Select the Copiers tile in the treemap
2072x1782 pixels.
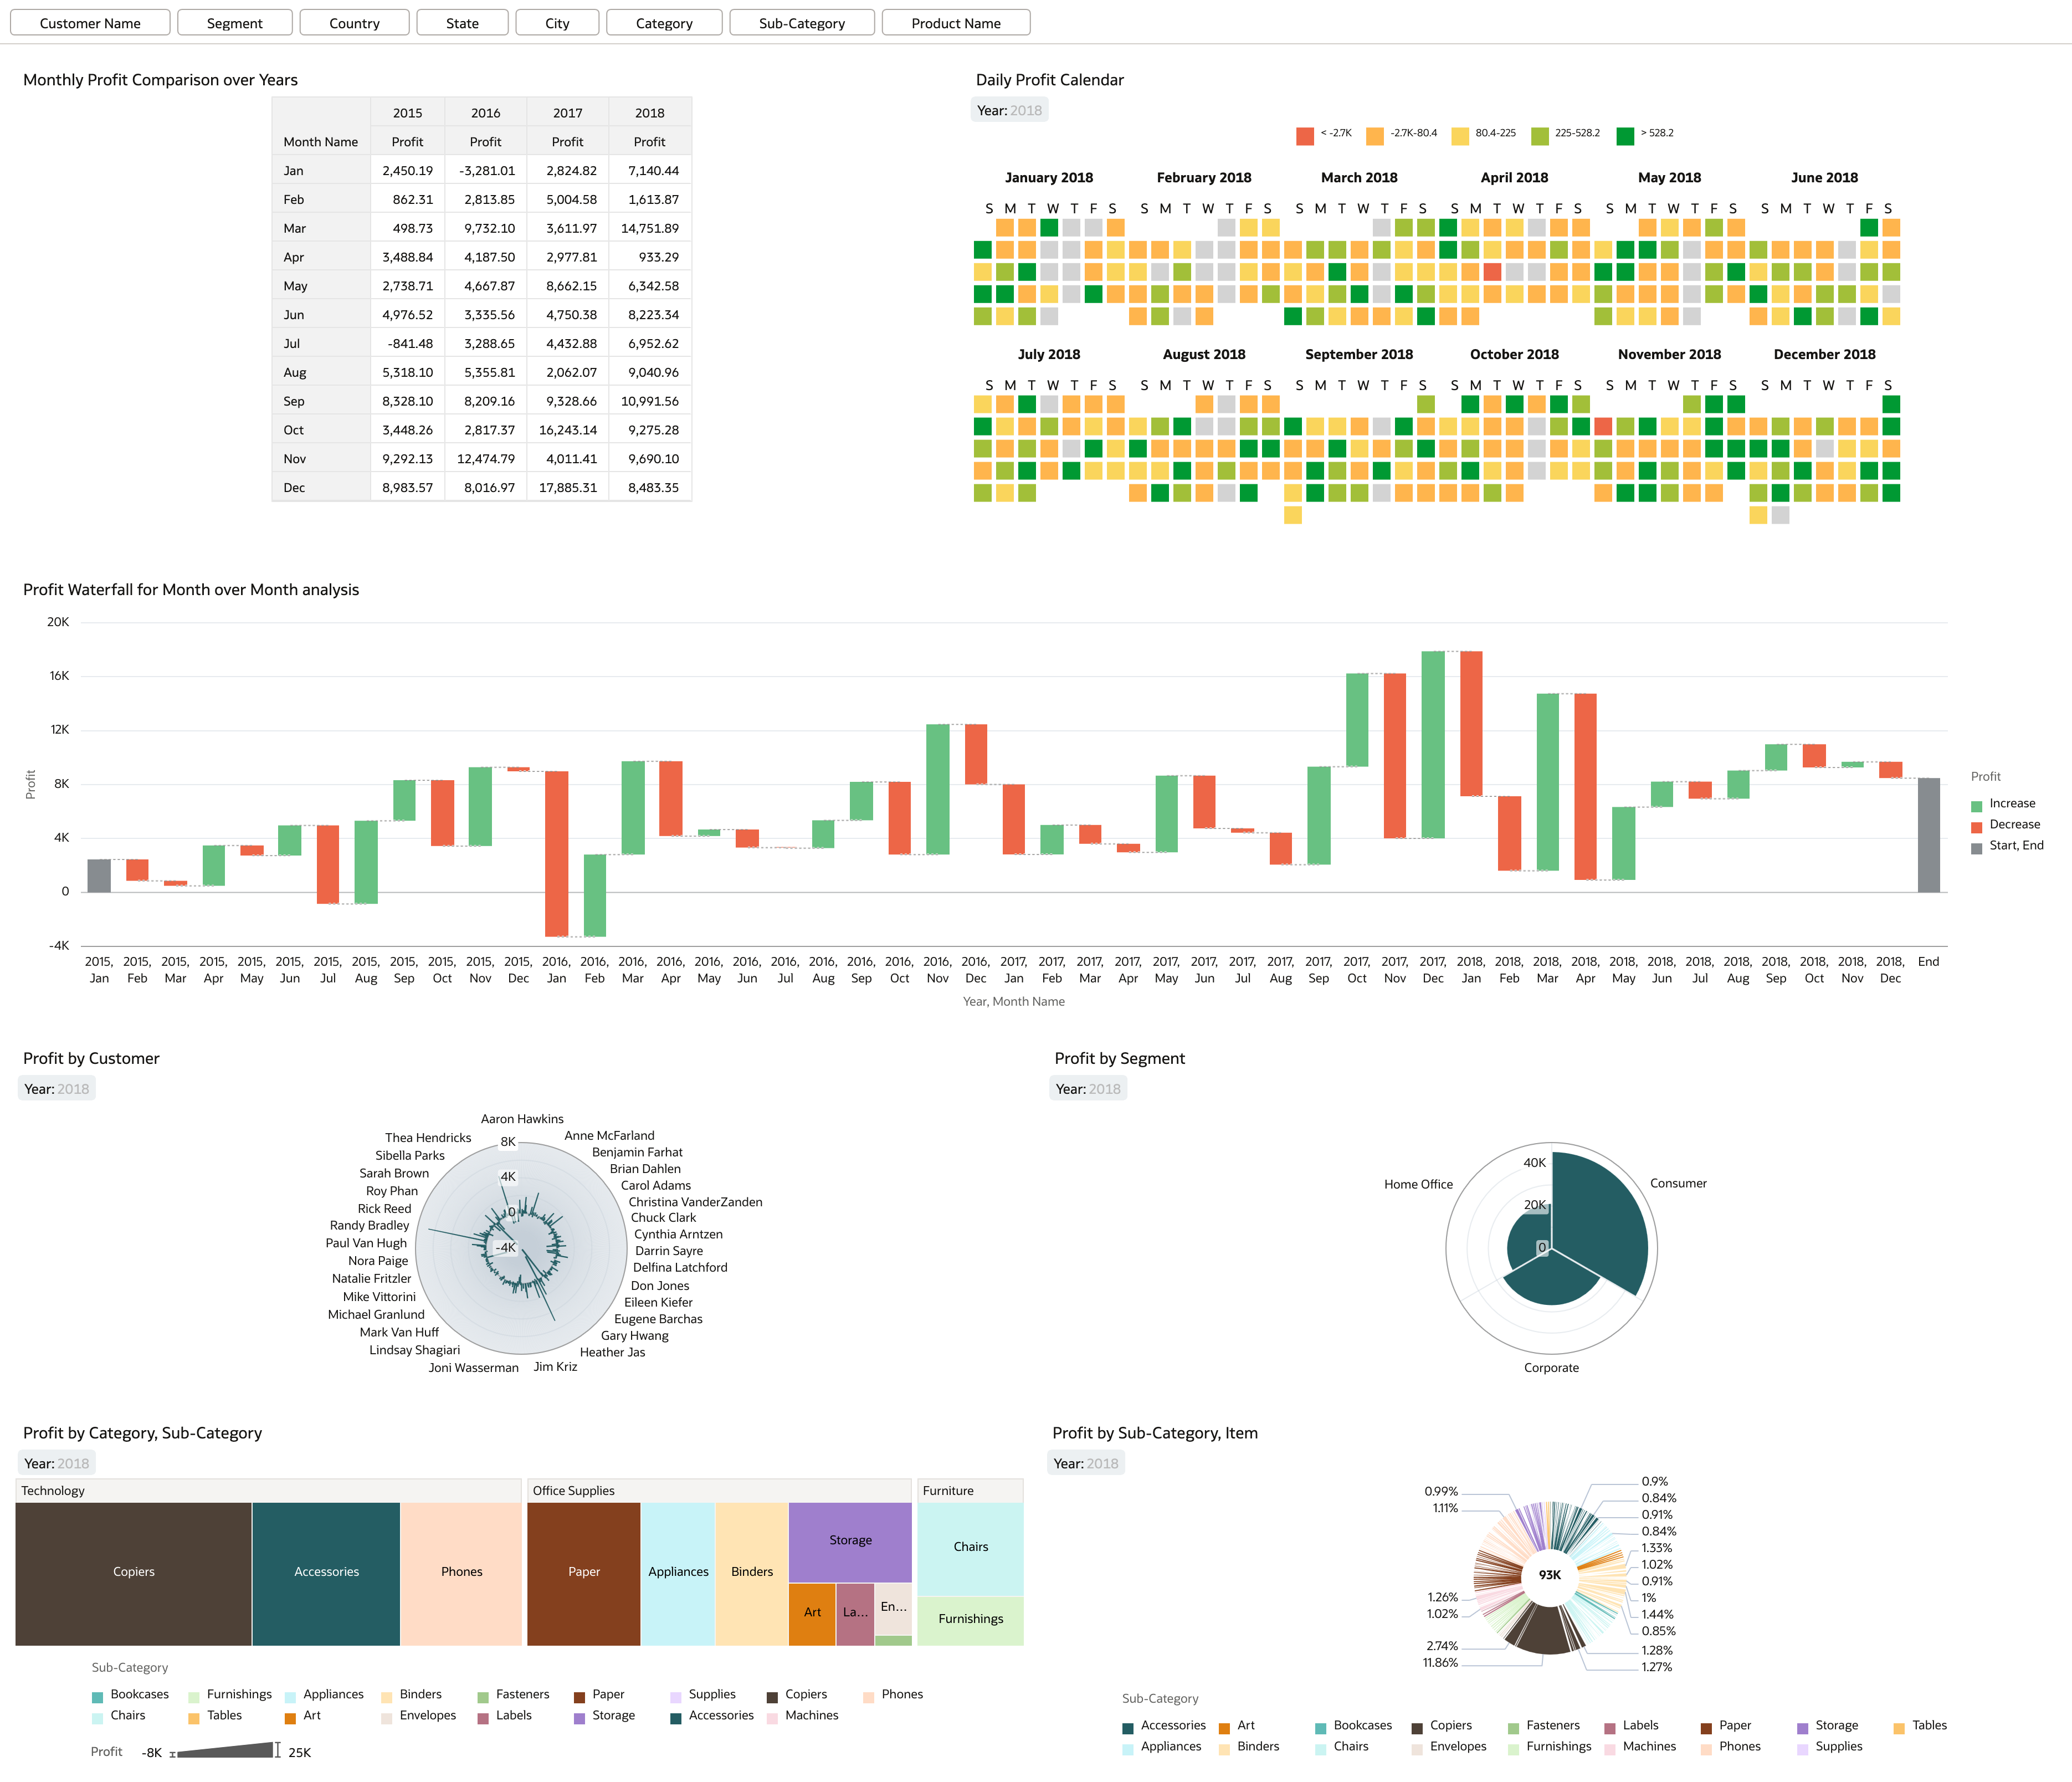tap(133, 1572)
